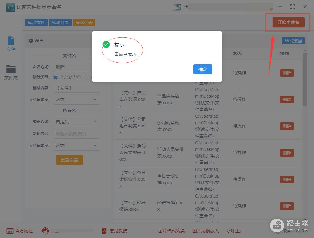Click the settings gear icon
The image size is (314, 238).
(31, 40)
